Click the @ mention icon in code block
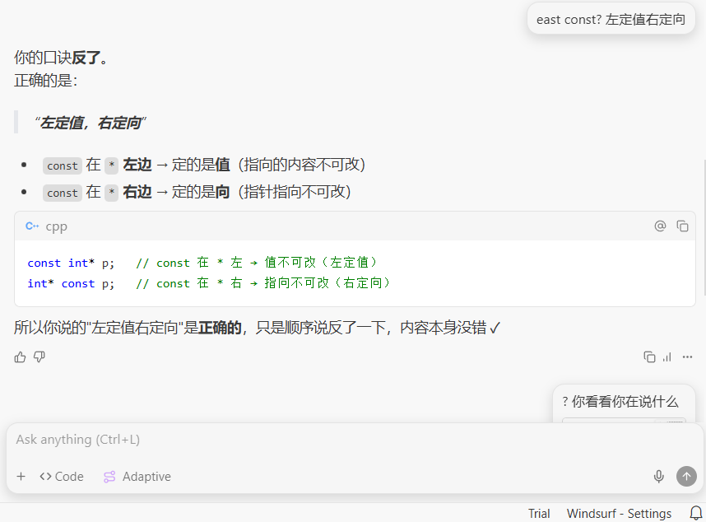Screen dimensions: 706x522 660,226
